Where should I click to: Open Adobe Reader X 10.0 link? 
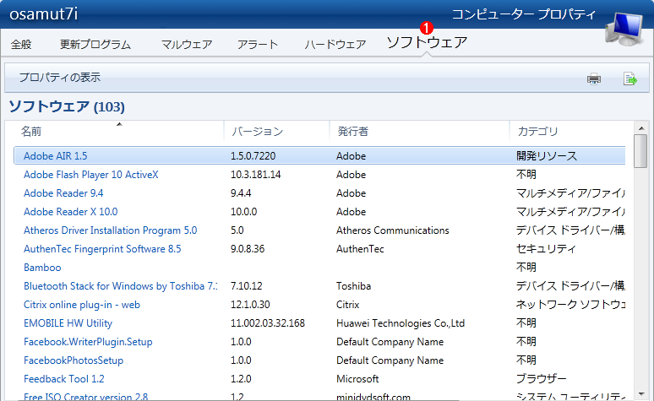click(70, 212)
